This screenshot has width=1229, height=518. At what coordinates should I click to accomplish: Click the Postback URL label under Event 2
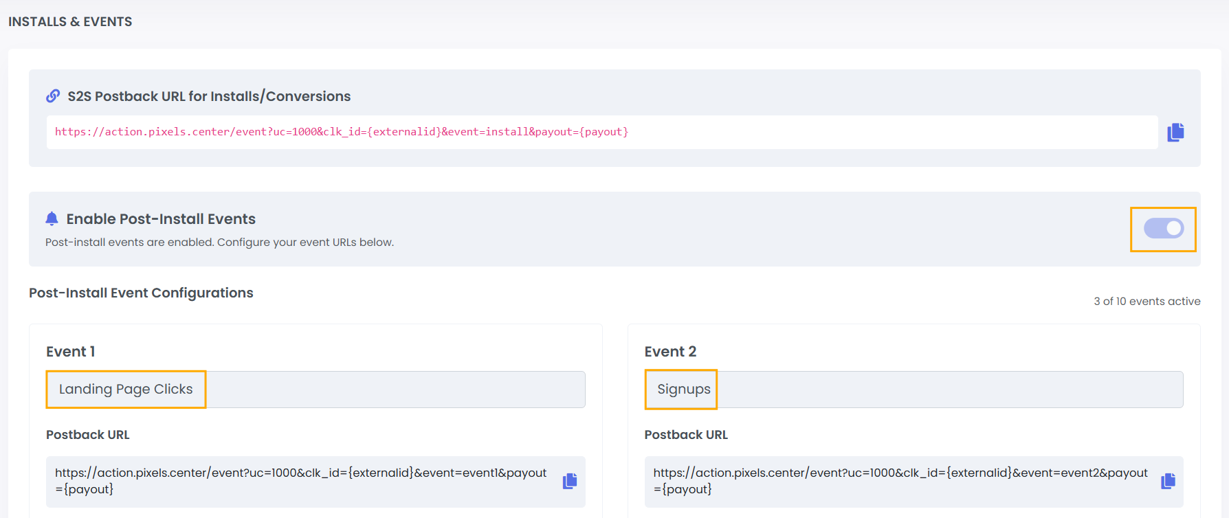click(x=685, y=435)
